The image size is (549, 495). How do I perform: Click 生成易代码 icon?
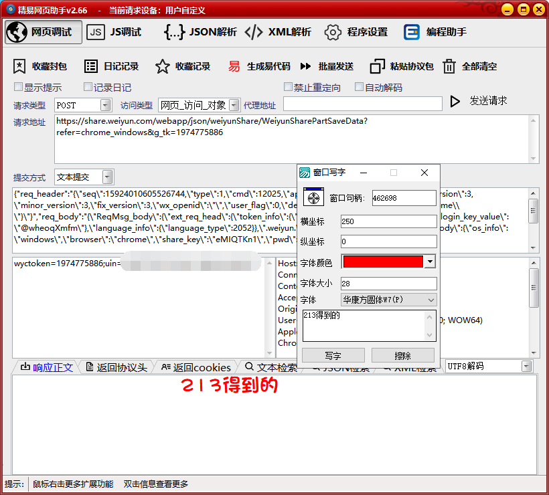pos(234,66)
